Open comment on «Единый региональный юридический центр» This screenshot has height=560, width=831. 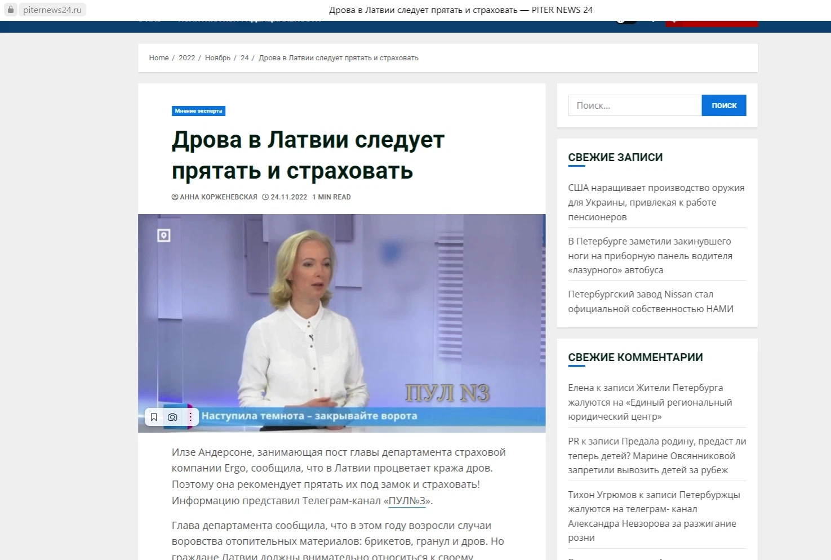tap(650, 402)
